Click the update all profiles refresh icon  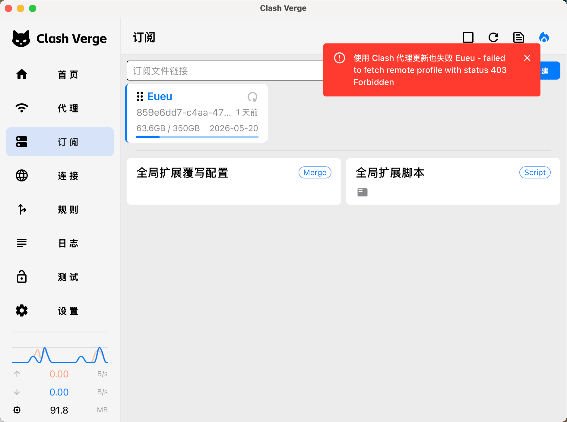pos(493,38)
